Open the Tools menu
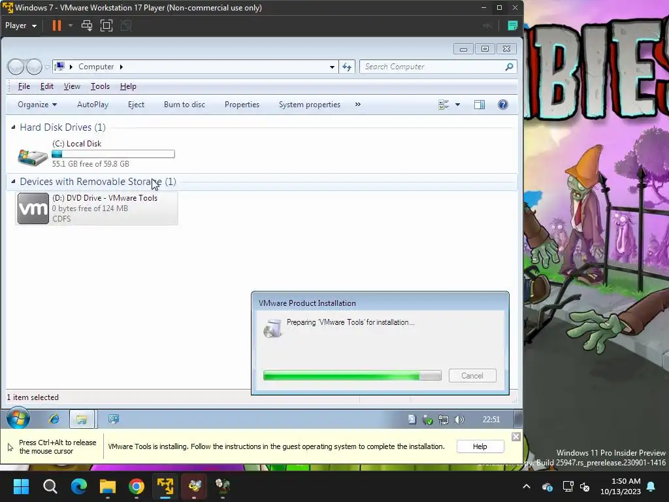669x502 pixels. pyautogui.click(x=100, y=86)
